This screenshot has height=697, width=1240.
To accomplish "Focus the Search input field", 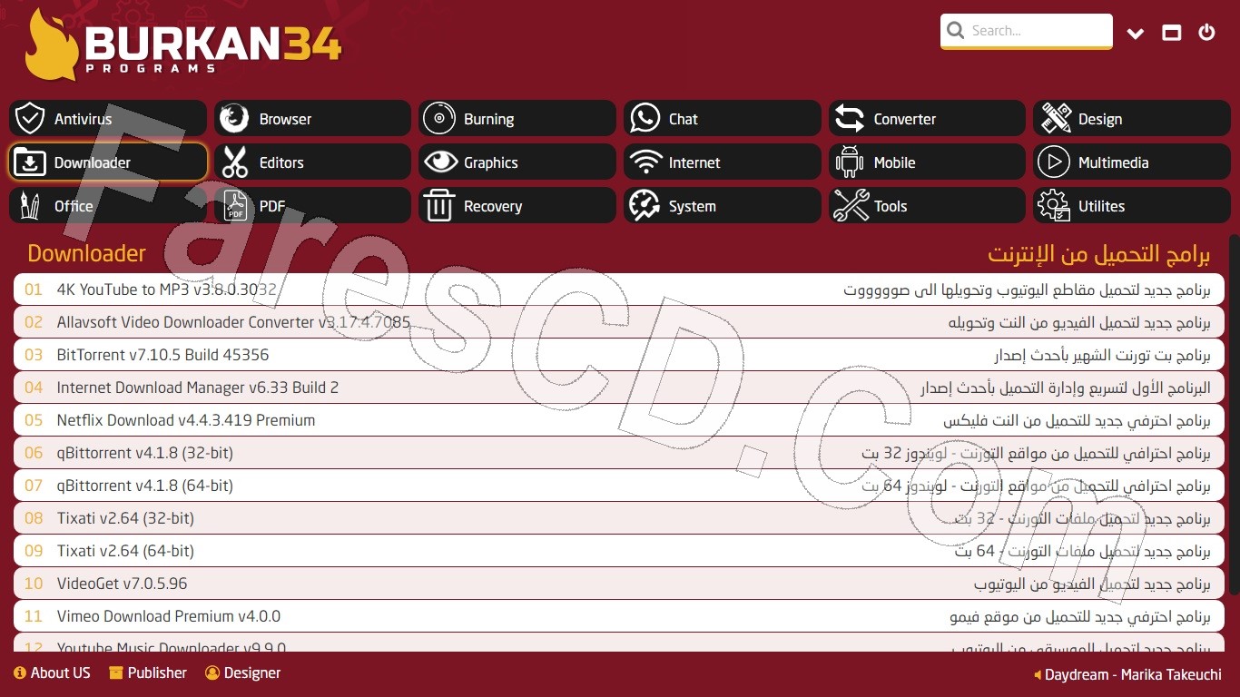I will click(1027, 31).
